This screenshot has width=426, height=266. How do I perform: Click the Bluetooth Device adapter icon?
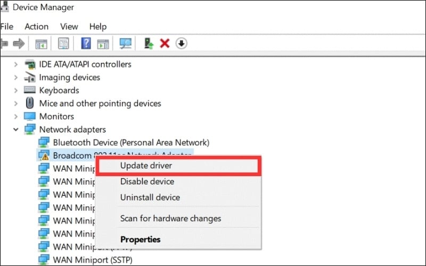tap(44, 142)
